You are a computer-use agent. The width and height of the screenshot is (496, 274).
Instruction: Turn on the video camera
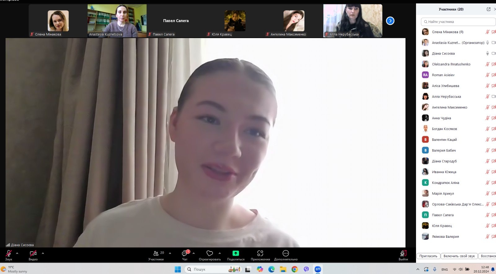point(33,254)
